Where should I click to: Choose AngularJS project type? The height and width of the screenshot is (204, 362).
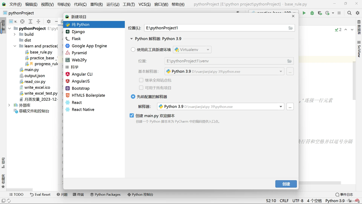(94, 81)
